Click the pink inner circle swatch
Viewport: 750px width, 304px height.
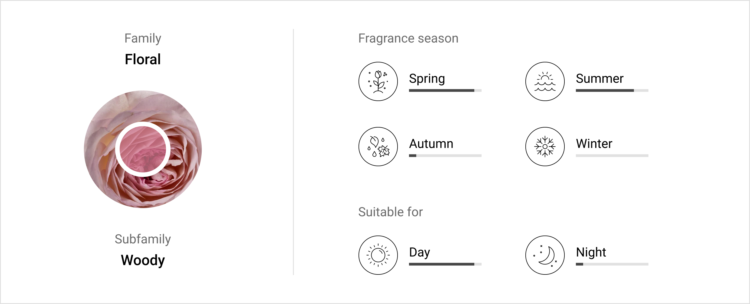(143, 149)
